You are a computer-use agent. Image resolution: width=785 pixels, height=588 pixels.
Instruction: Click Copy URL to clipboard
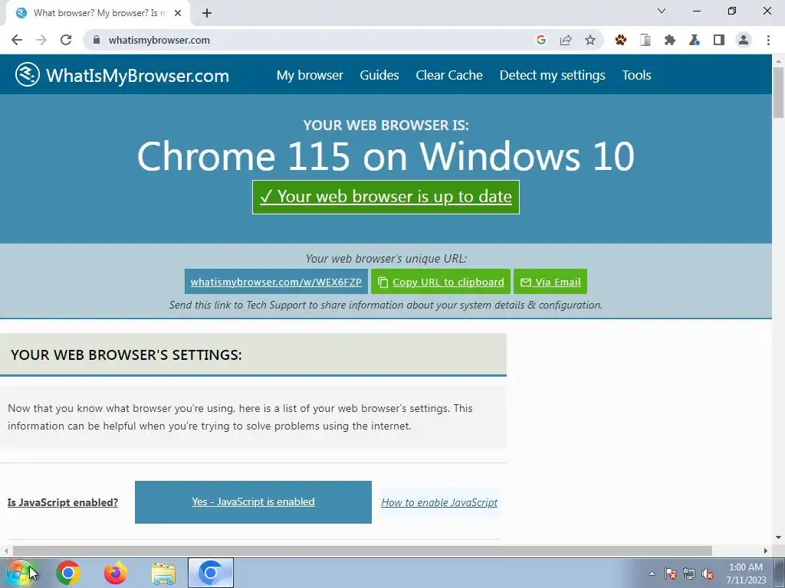[441, 282]
